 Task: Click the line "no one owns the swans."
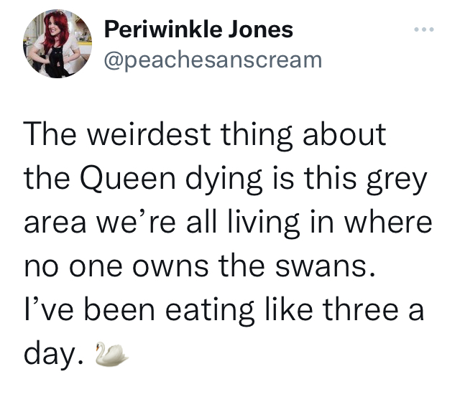[x=200, y=266]
